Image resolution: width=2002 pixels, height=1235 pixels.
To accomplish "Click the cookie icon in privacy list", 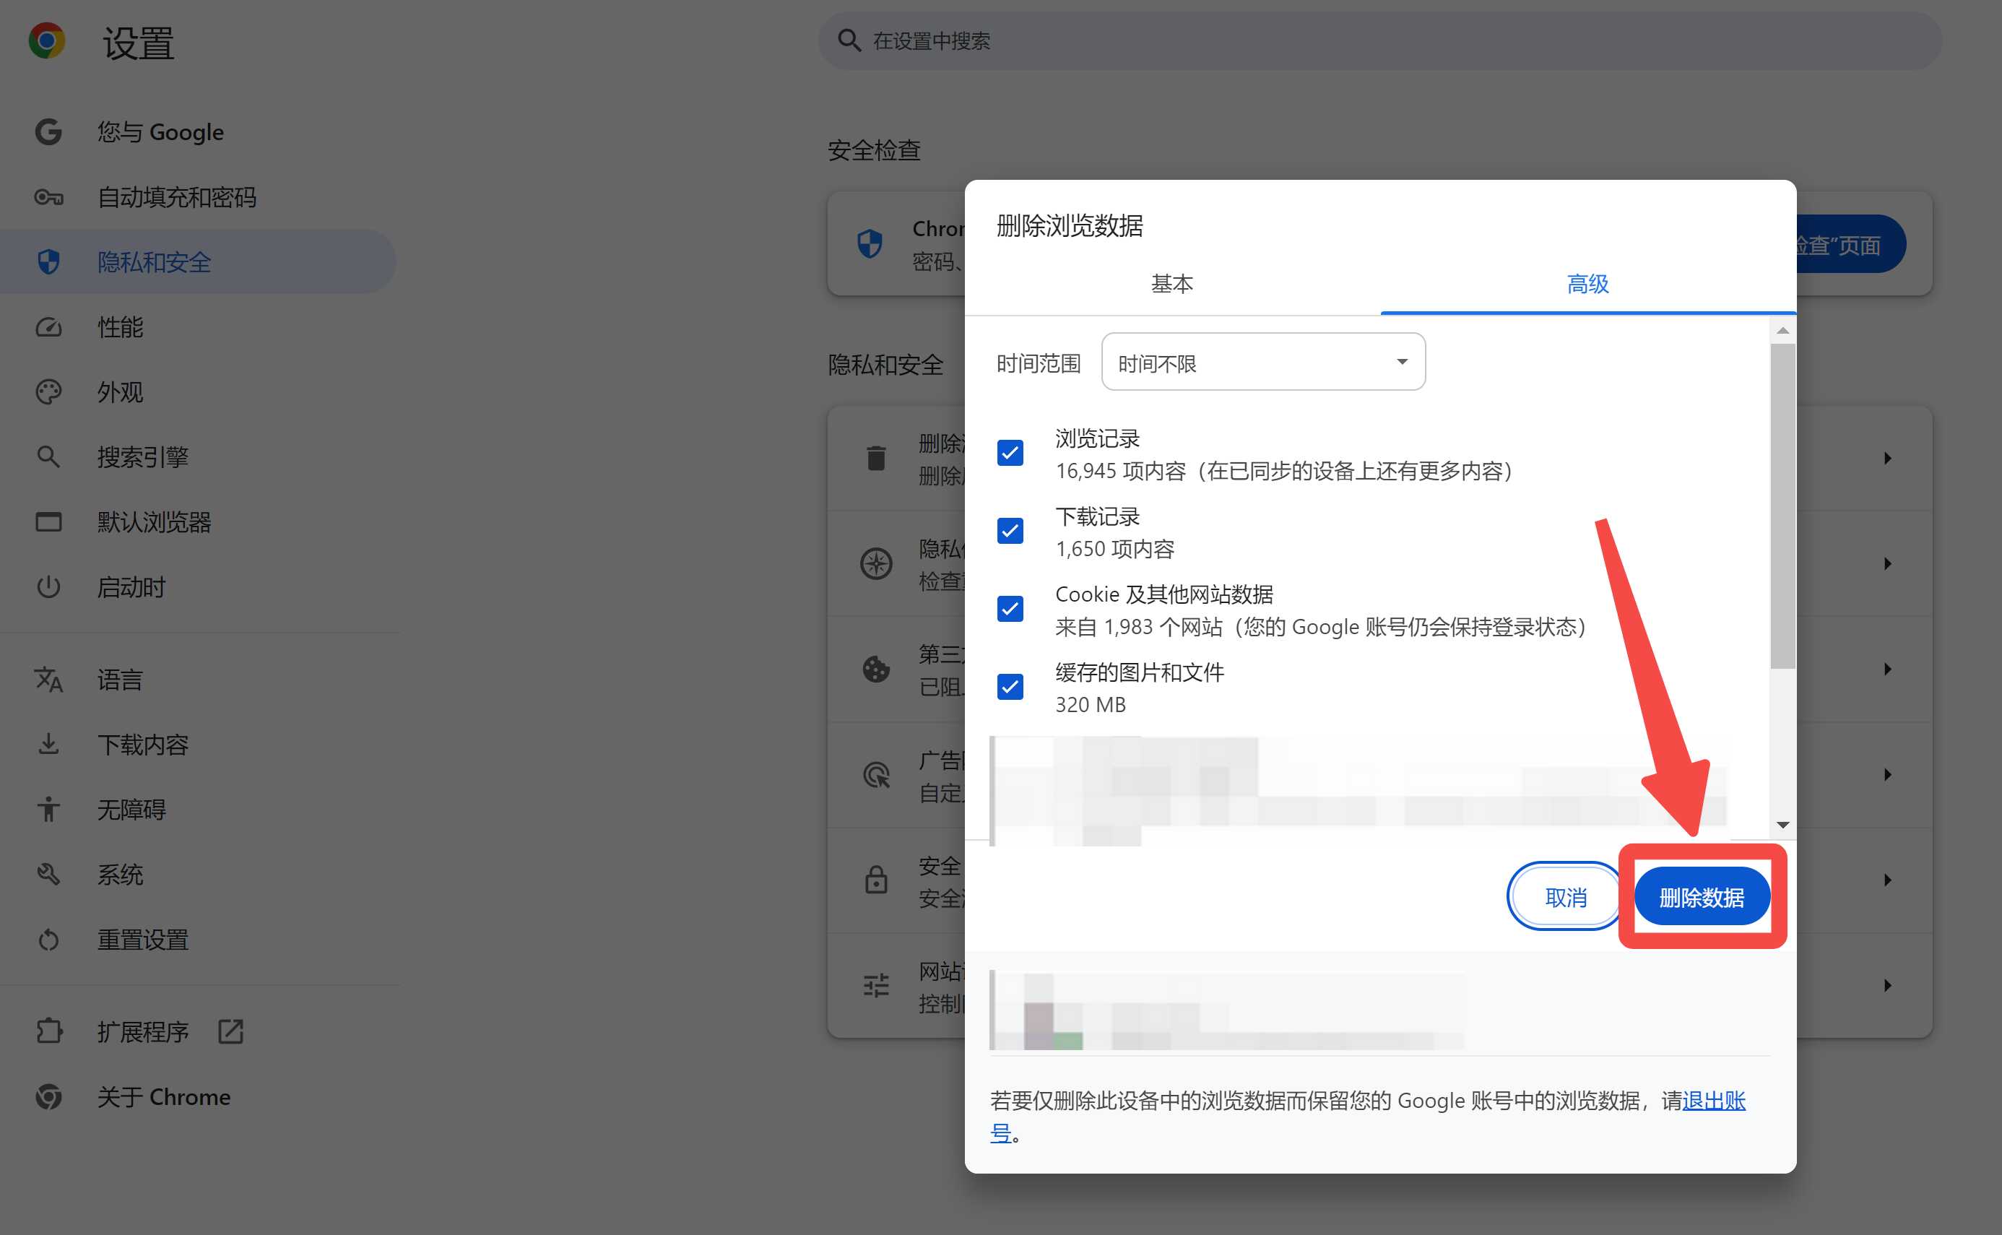I will coord(877,669).
